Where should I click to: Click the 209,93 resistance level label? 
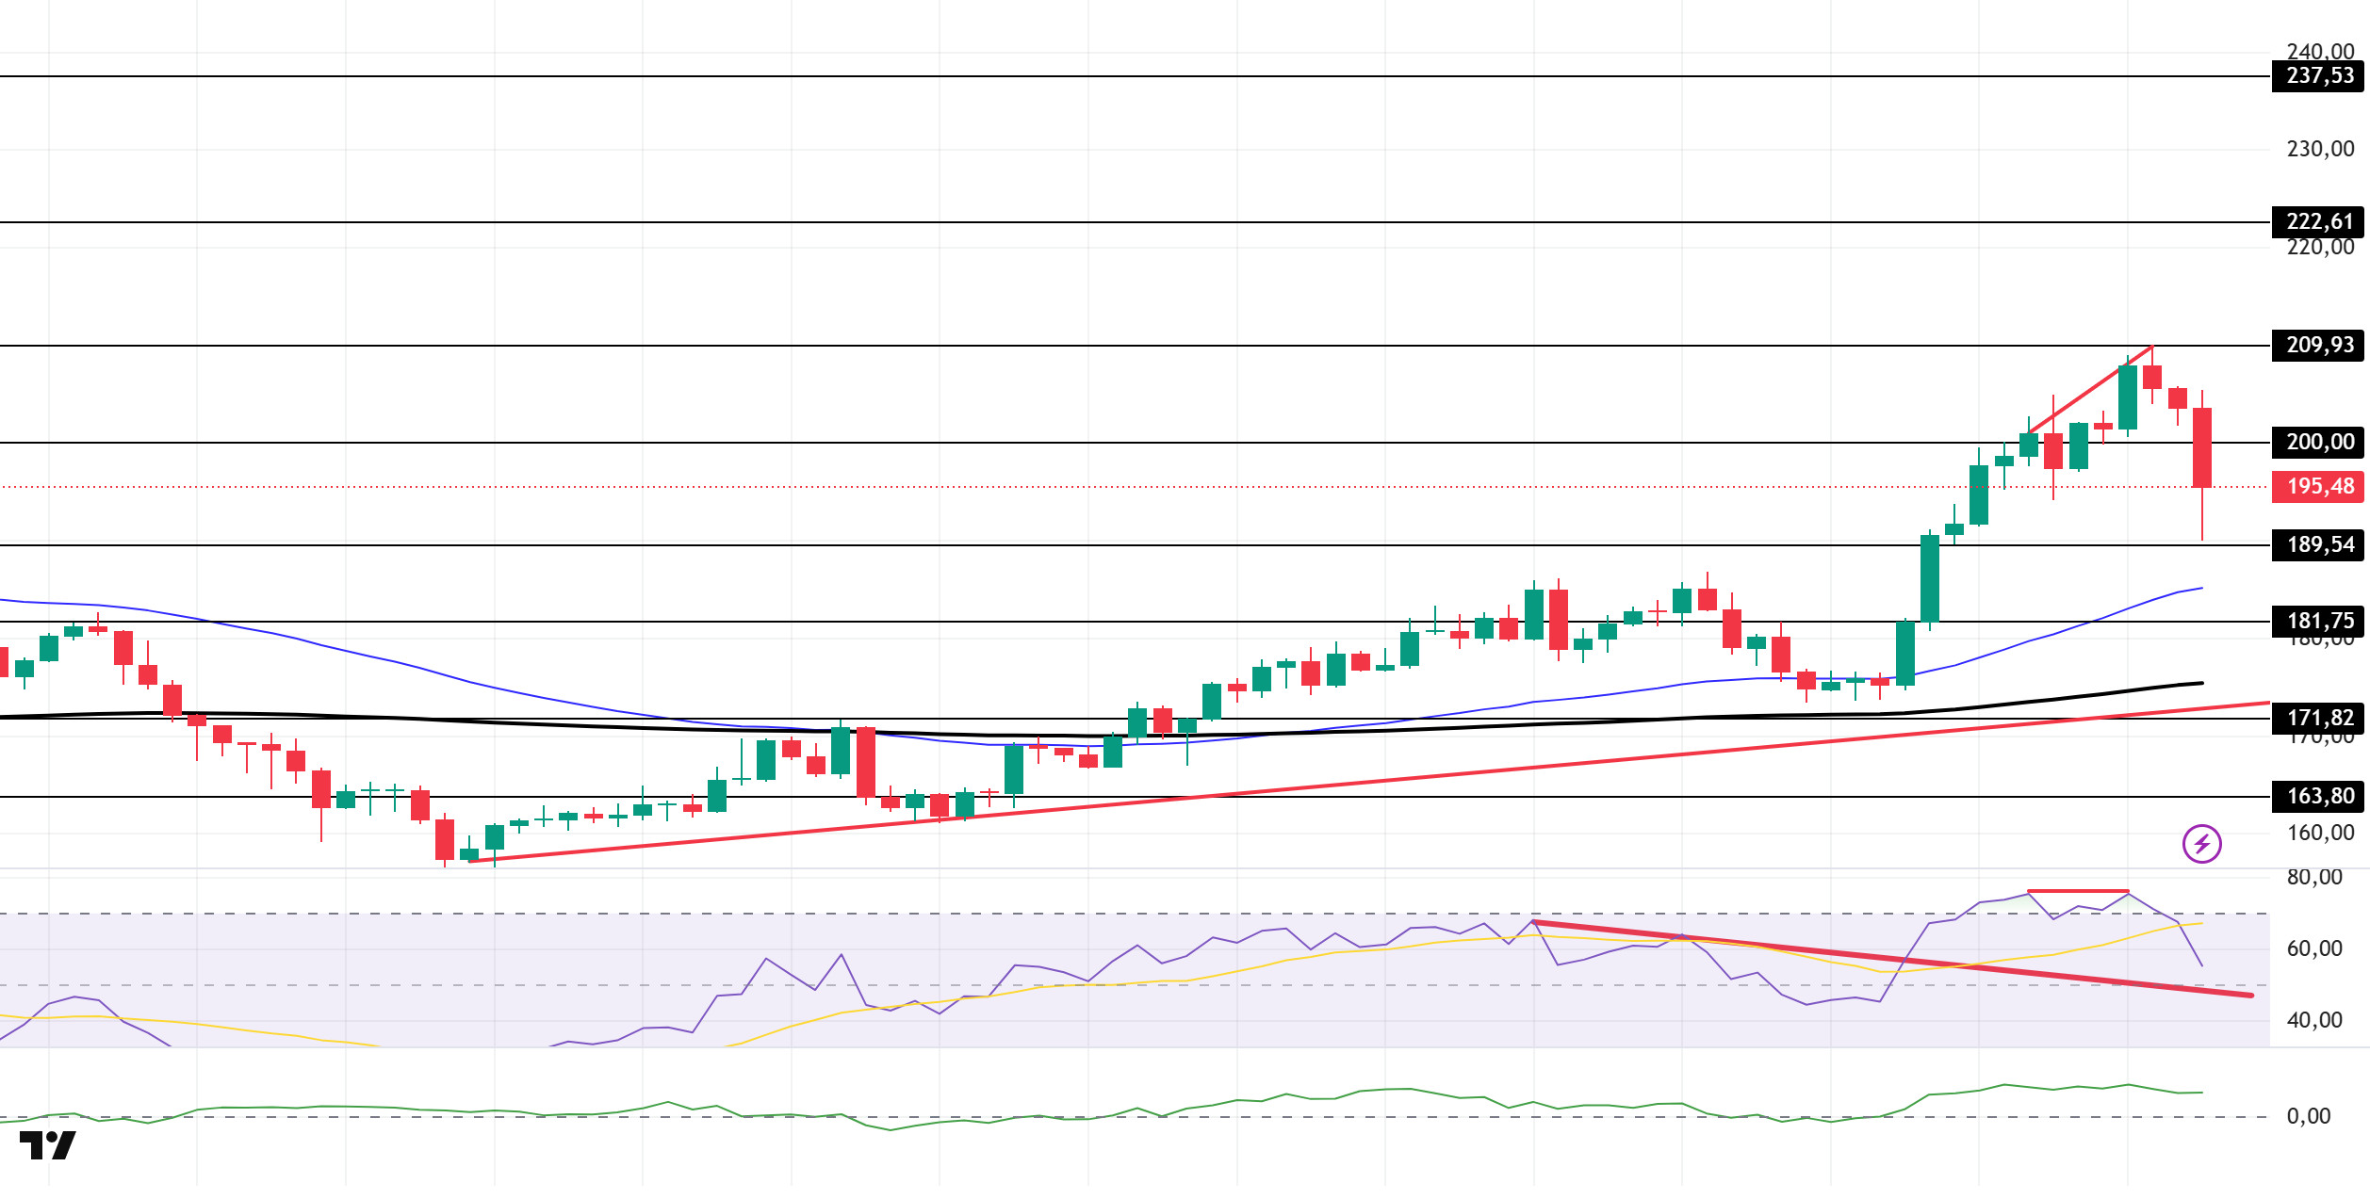2319,345
